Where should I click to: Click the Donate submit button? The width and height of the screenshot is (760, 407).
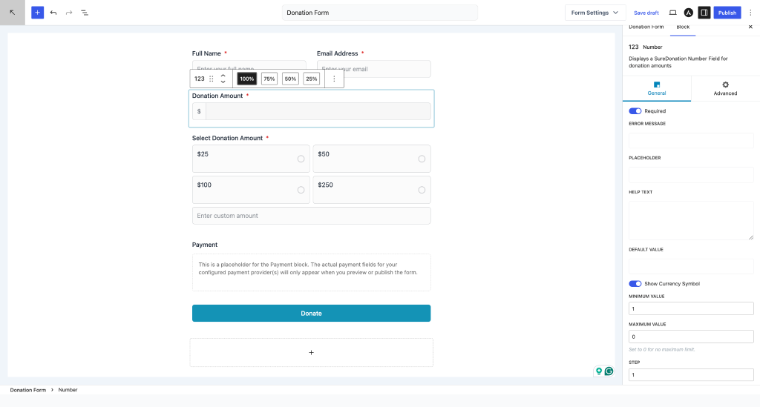pos(311,313)
